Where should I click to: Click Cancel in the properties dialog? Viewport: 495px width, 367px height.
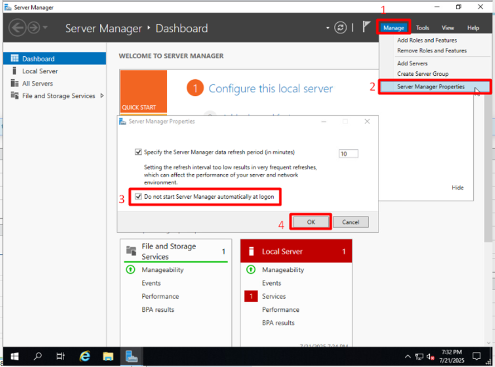point(351,222)
